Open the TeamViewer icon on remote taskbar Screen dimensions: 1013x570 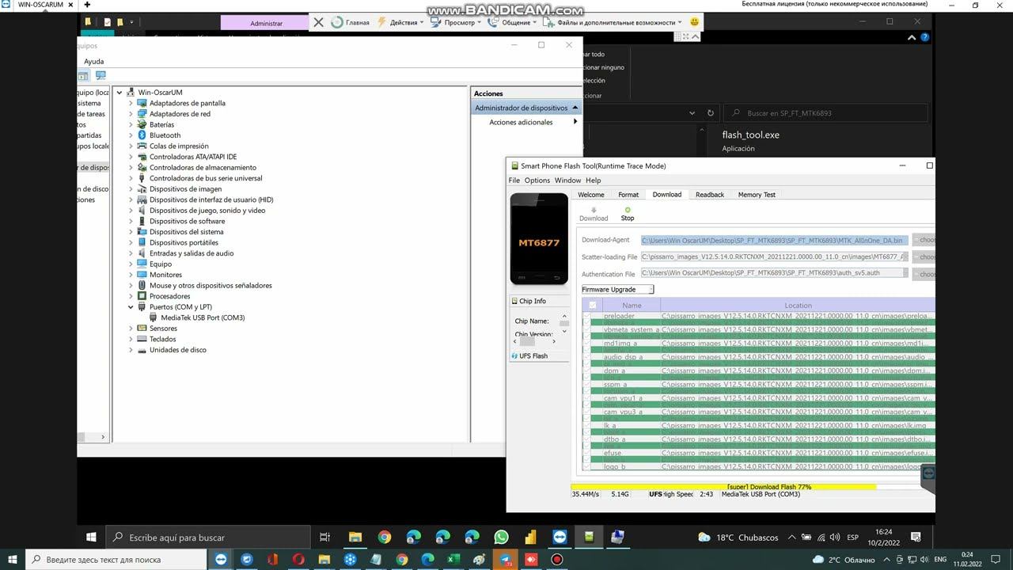(x=560, y=537)
